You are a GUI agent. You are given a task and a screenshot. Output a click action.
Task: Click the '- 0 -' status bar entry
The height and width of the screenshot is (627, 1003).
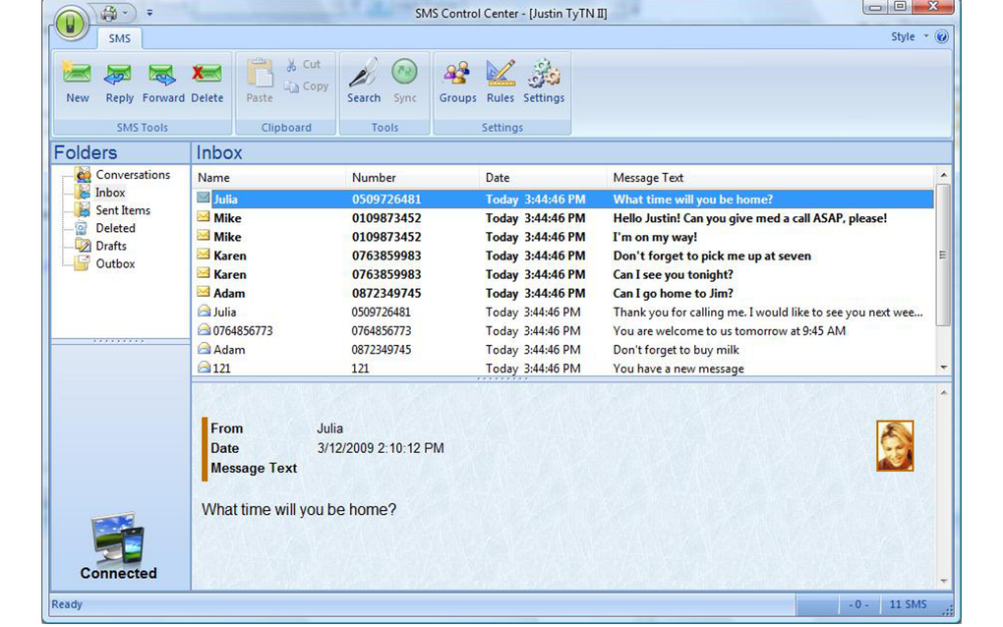pyautogui.click(x=858, y=604)
